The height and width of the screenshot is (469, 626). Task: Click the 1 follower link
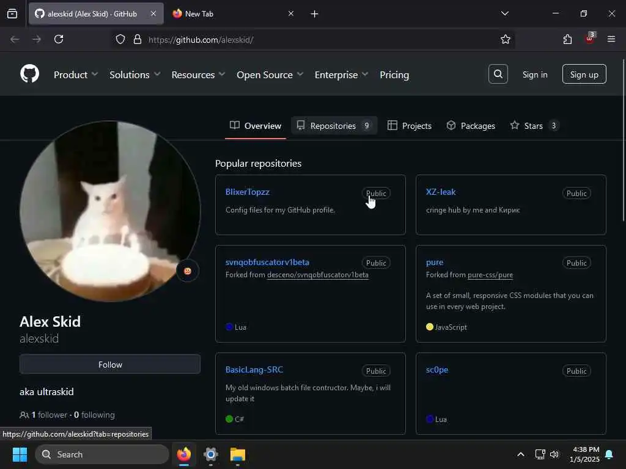coord(49,415)
